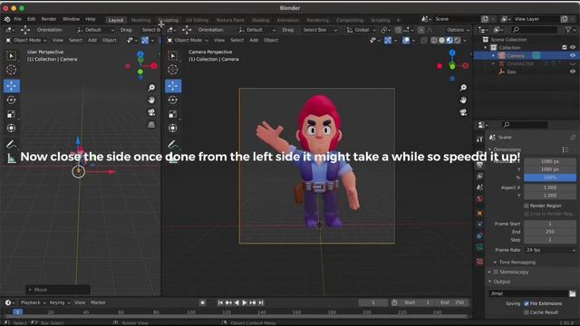Select the Select Box tool in User Perspective viewport
This screenshot has width=580, height=326.
tap(12, 56)
